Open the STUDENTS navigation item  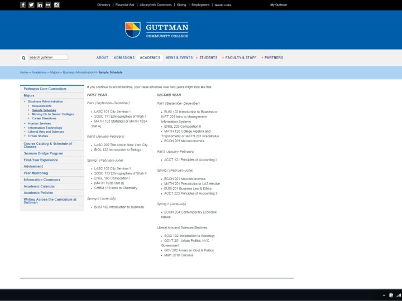208,57
